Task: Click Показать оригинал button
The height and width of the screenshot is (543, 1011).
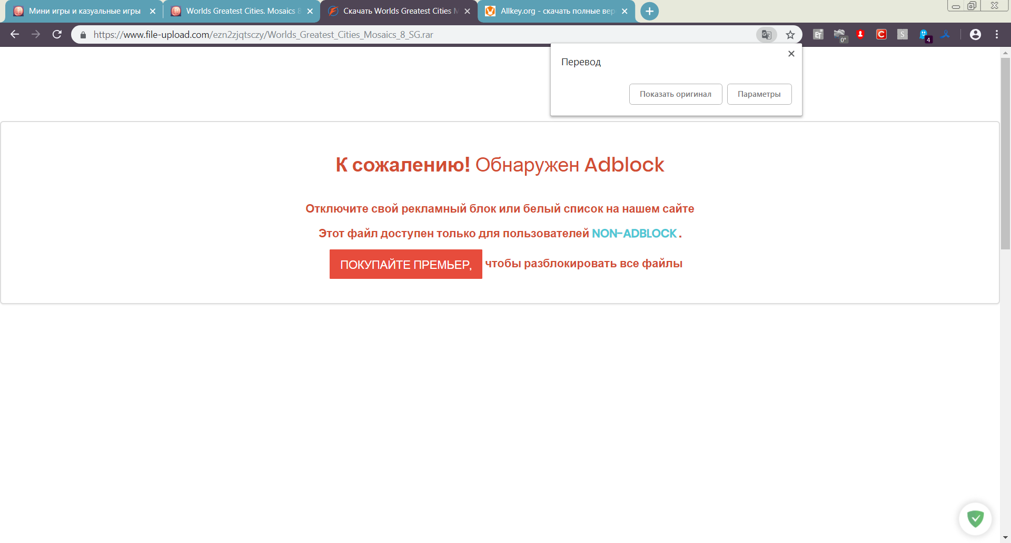Action: tap(676, 94)
